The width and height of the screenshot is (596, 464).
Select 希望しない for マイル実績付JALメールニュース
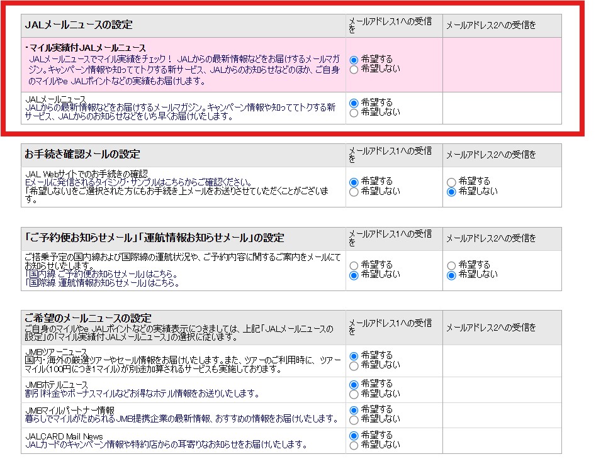point(354,70)
